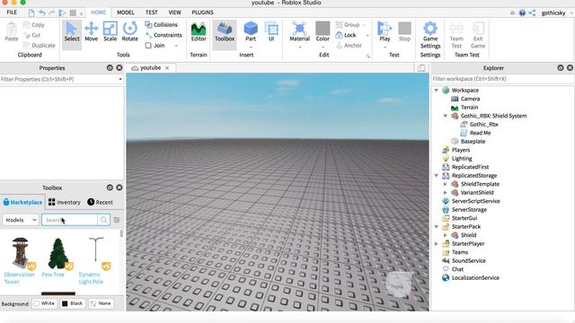Expand the ShieldTemplate node
The width and height of the screenshot is (575, 323).
pos(446,184)
